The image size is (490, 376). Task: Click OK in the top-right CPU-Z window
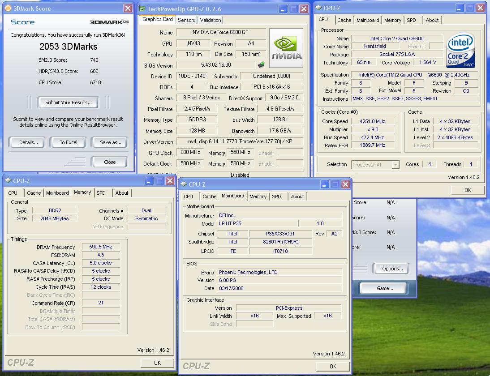[468, 190]
